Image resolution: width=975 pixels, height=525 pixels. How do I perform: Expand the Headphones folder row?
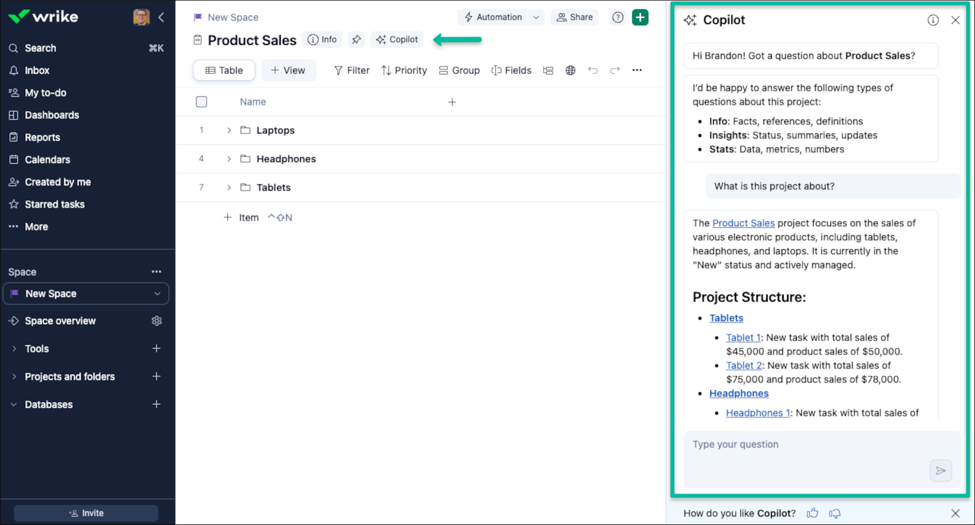click(x=229, y=159)
